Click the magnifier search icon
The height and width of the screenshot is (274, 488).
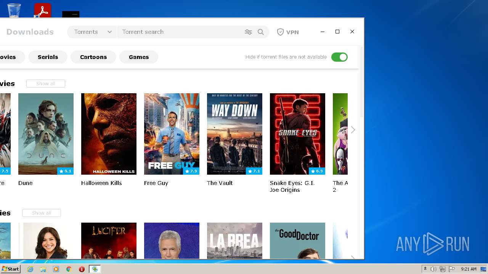click(x=261, y=32)
